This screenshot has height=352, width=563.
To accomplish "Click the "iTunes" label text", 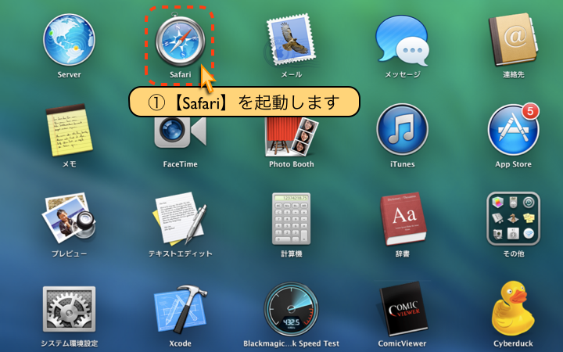I will (402, 164).
